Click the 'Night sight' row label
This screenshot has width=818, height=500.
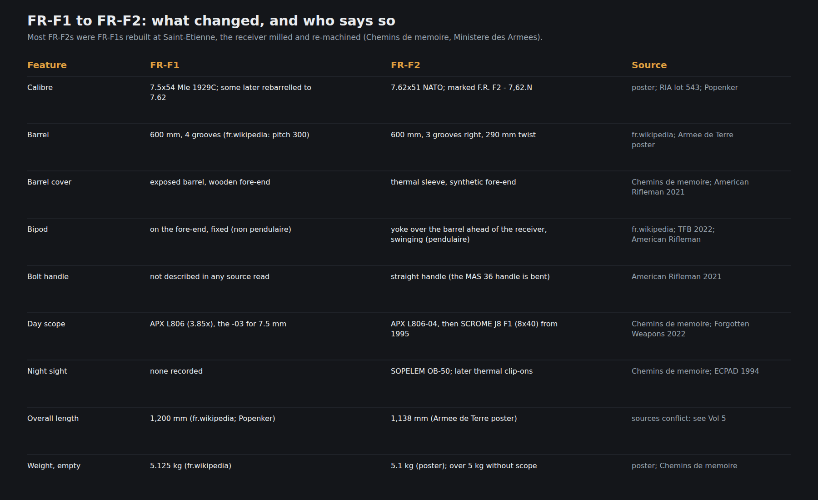point(47,371)
